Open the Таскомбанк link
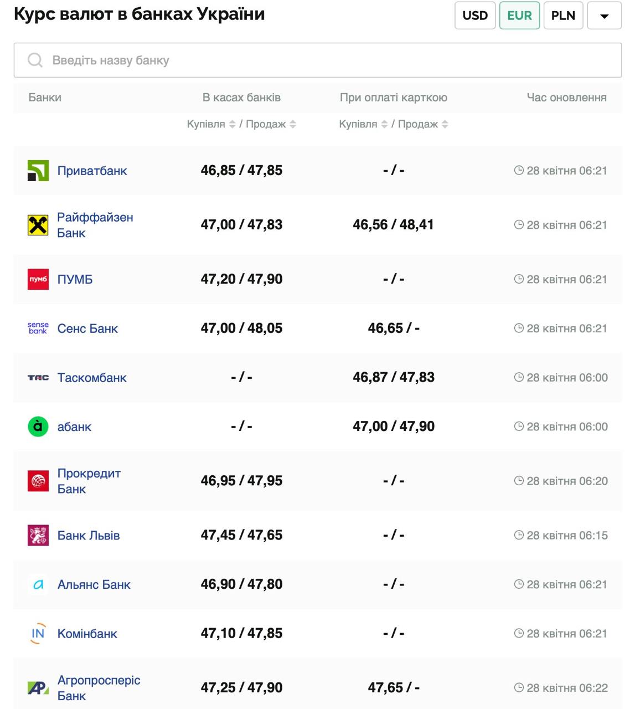 [x=92, y=378]
